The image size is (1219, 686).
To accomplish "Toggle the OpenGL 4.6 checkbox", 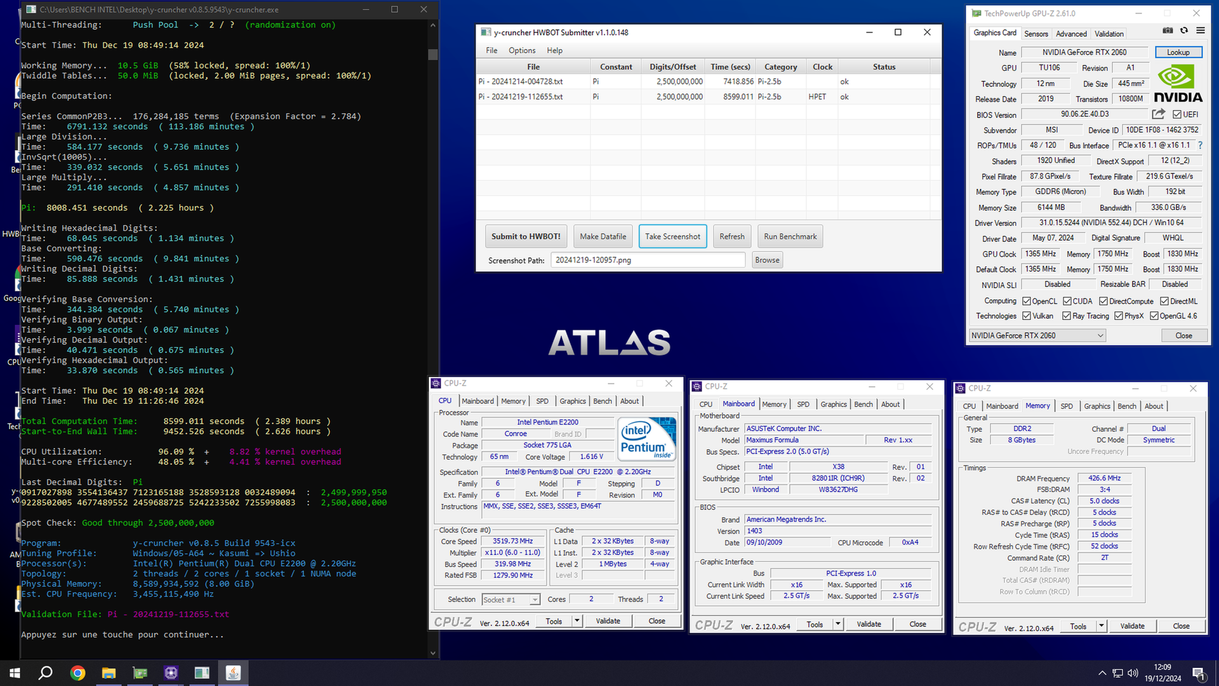I will click(1154, 316).
